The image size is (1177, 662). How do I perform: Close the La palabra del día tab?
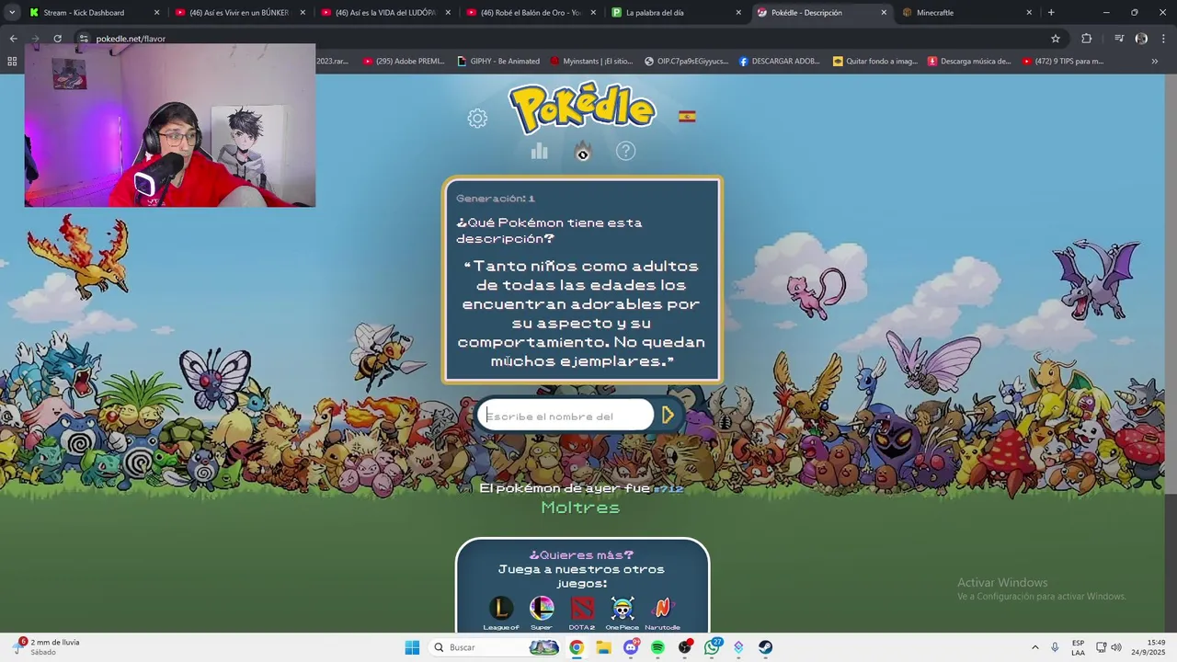(x=738, y=13)
